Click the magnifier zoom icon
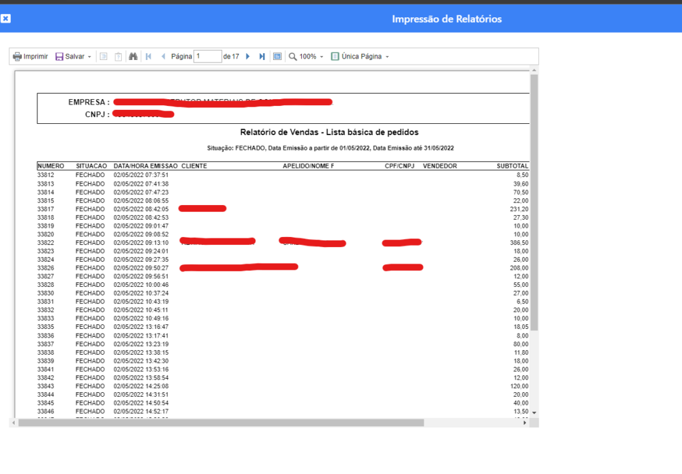This screenshot has height=474, width=682. pyautogui.click(x=292, y=57)
